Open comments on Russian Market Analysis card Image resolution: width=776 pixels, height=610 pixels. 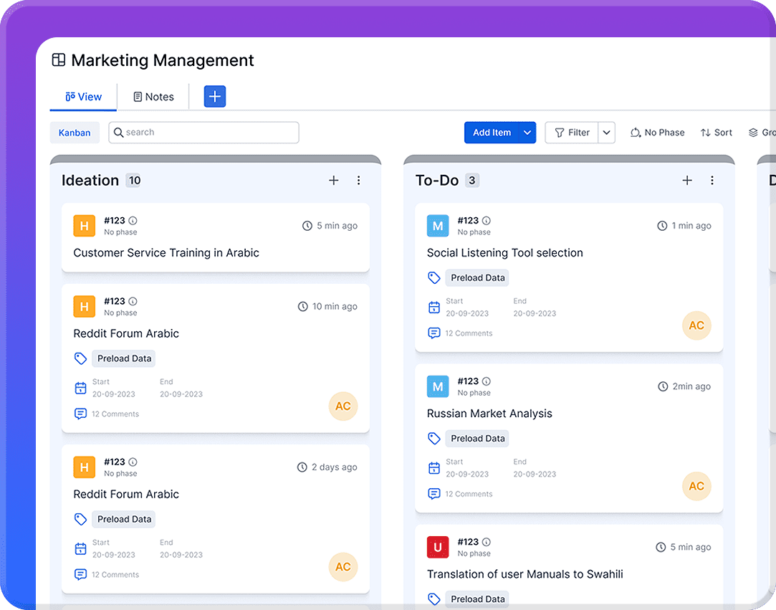click(460, 494)
